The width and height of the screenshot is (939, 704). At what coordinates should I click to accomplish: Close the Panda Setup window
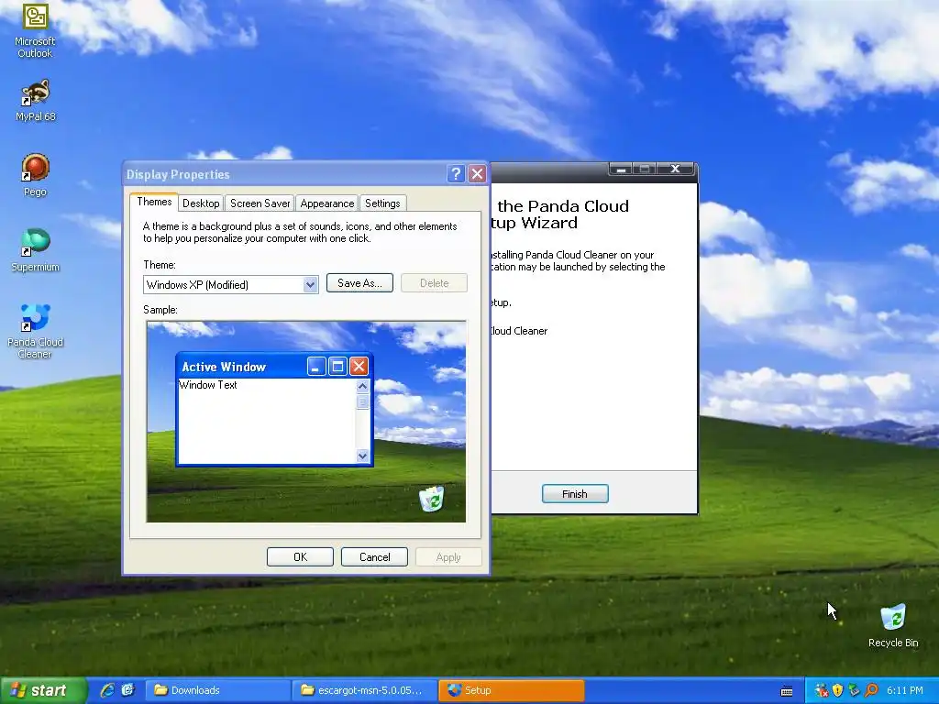pyautogui.click(x=675, y=169)
